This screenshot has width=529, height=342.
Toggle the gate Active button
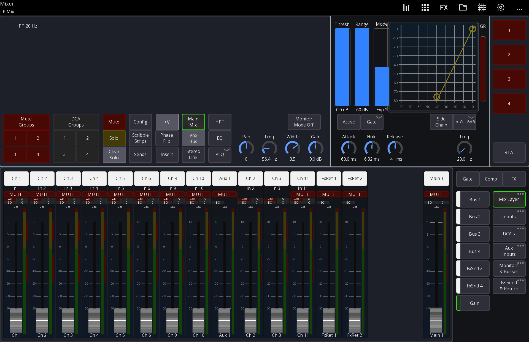pos(349,122)
